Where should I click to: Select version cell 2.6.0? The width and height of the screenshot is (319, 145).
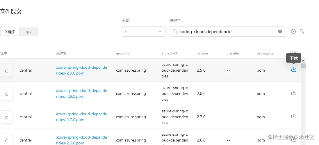click(x=201, y=140)
